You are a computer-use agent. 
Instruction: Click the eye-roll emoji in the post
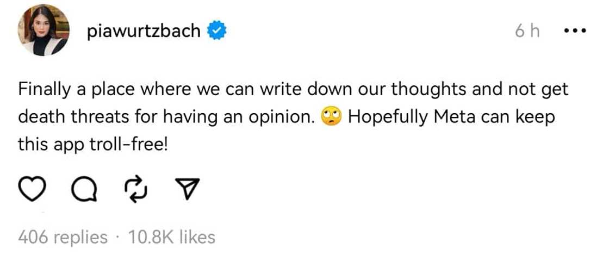331,117
